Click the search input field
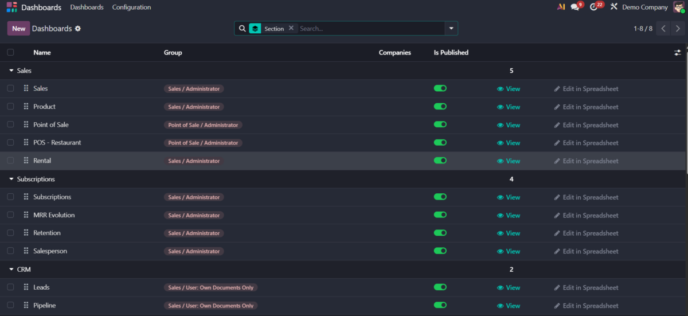The height and width of the screenshot is (316, 688). 370,29
